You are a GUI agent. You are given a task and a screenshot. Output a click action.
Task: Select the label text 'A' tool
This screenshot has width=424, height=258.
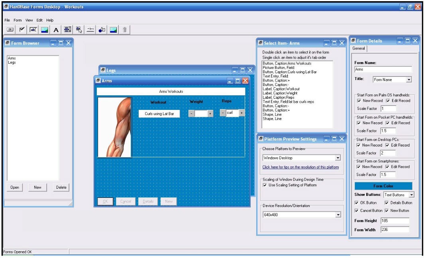pyautogui.click(x=56, y=29)
